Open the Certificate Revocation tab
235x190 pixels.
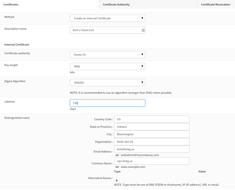[x=215, y=5]
